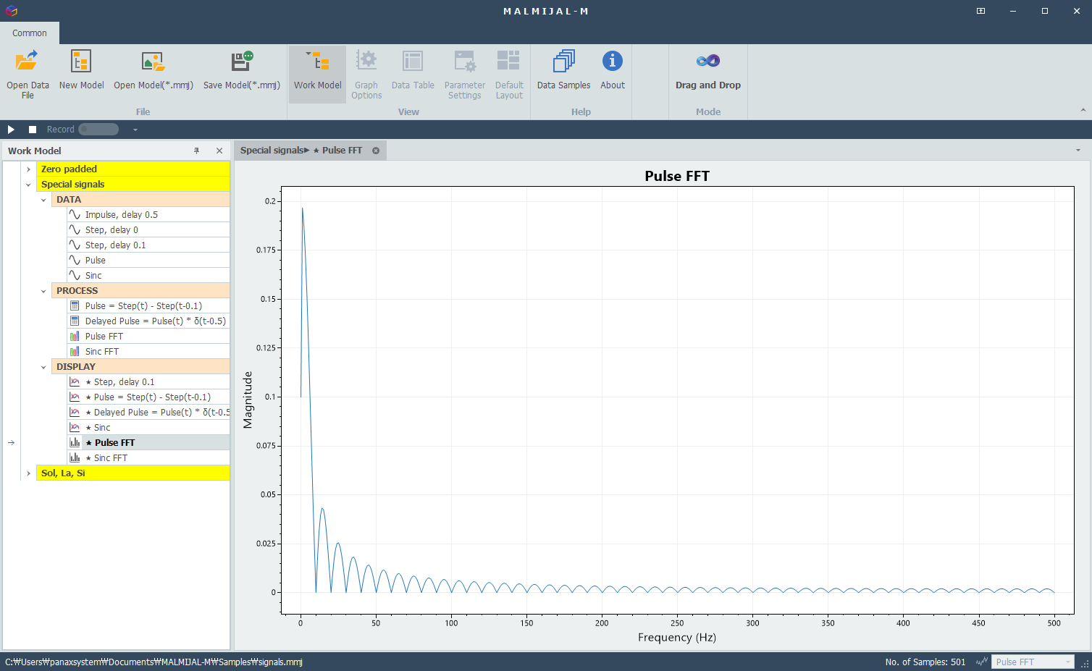Expand the Sol, La, Si group

tap(28, 473)
